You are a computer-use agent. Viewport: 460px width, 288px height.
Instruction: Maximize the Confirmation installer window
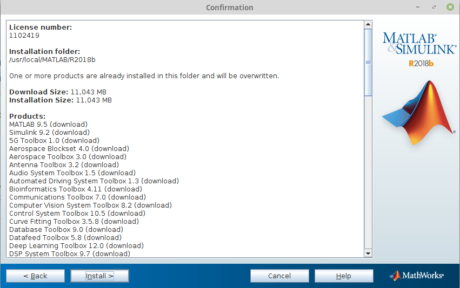click(x=434, y=8)
